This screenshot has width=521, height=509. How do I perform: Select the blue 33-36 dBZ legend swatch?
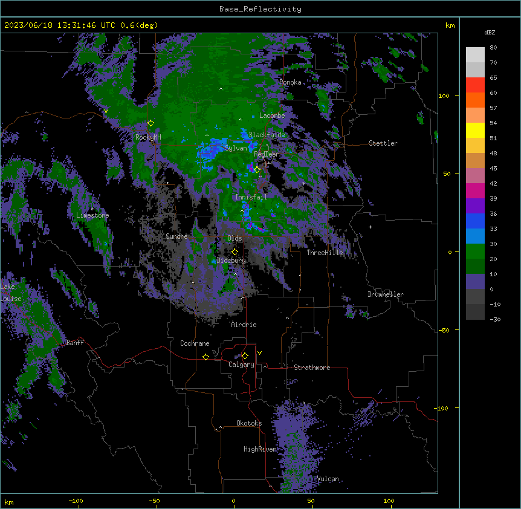coord(475,221)
